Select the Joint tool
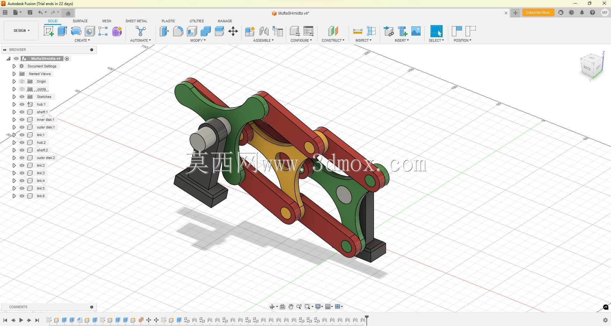This screenshot has width=611, height=326. pos(264,31)
